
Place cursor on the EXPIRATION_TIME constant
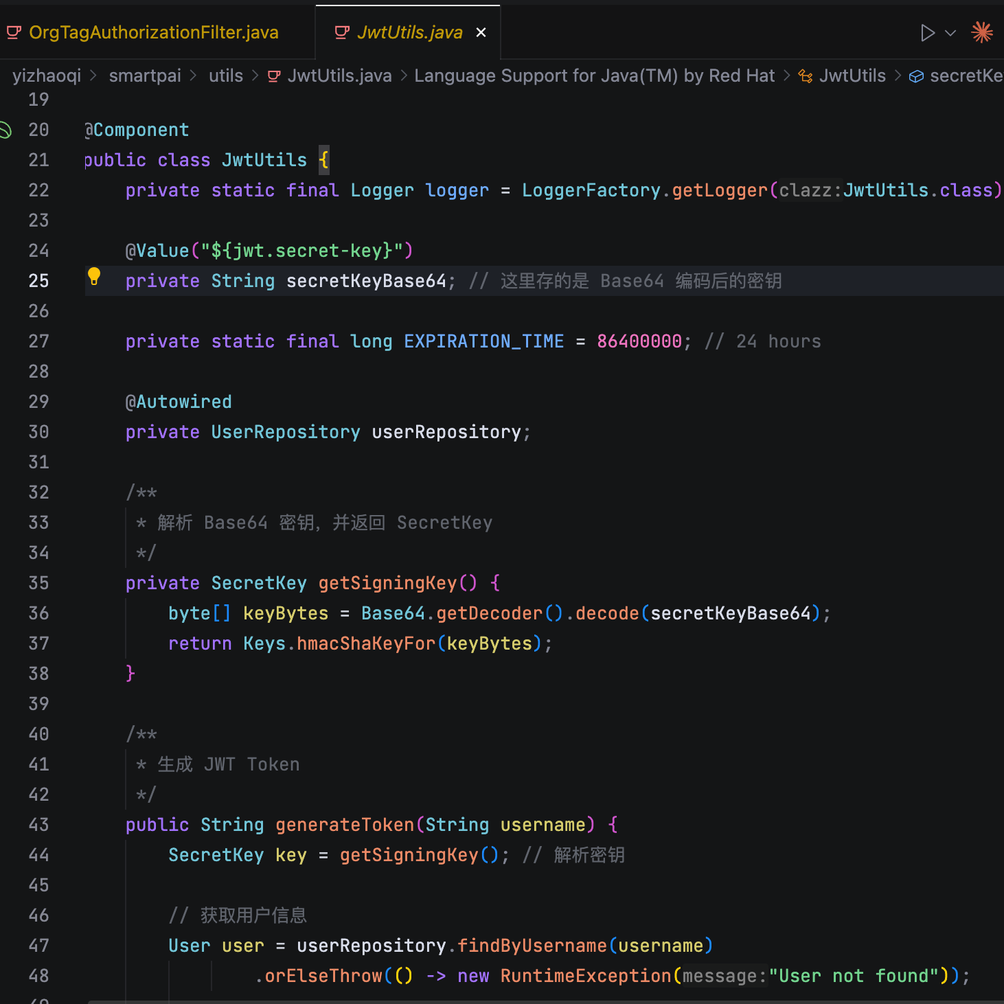coord(483,341)
